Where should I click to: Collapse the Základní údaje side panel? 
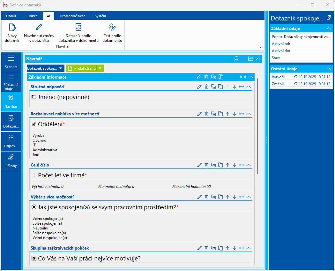click(x=329, y=28)
